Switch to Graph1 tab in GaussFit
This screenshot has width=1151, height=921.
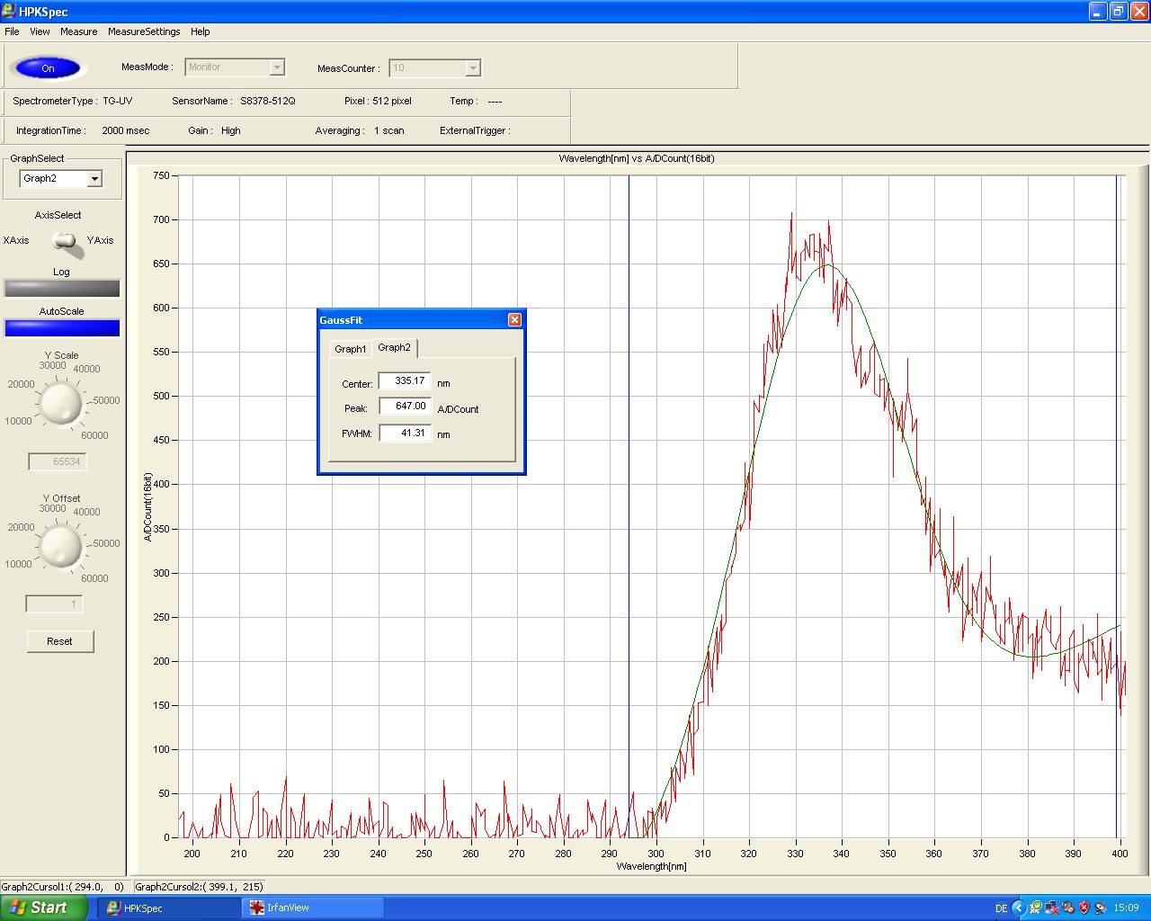coord(350,349)
